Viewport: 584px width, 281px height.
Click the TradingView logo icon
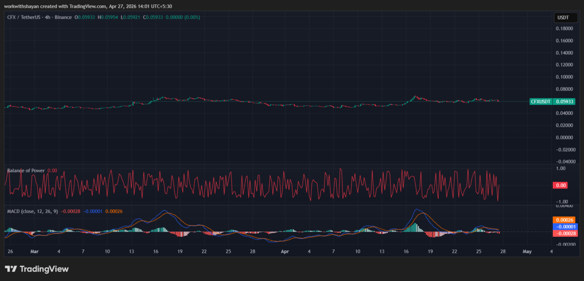11,269
